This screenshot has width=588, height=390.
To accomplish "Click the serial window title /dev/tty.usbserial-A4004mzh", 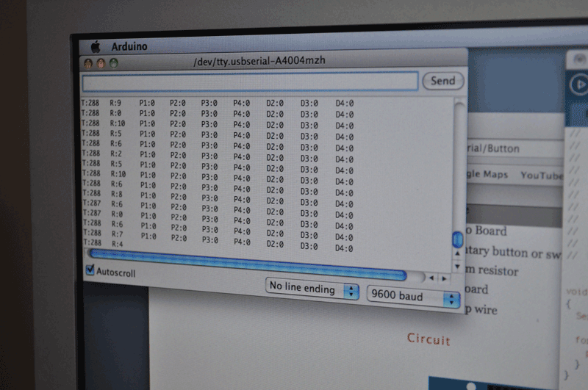I will click(259, 61).
